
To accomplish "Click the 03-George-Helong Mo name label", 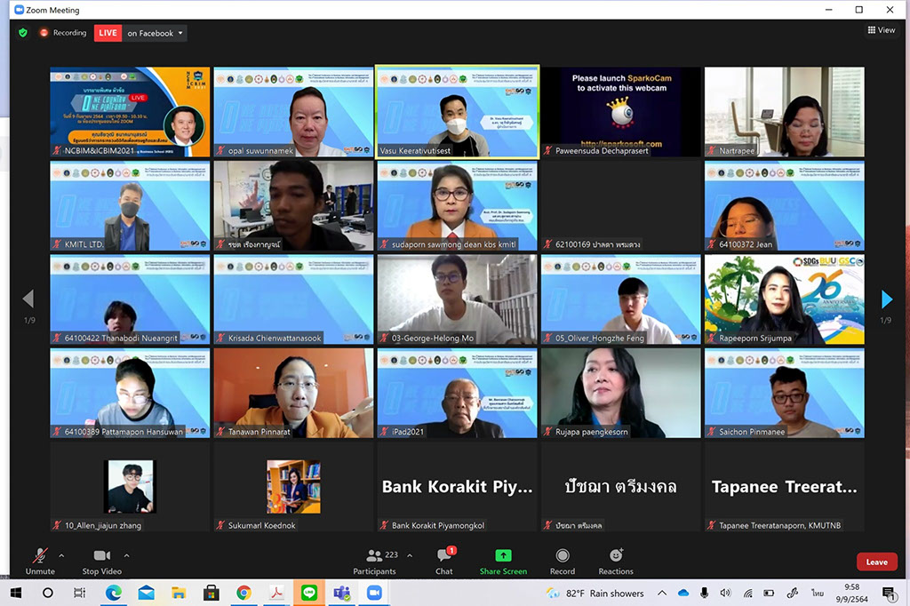I will tap(433, 338).
